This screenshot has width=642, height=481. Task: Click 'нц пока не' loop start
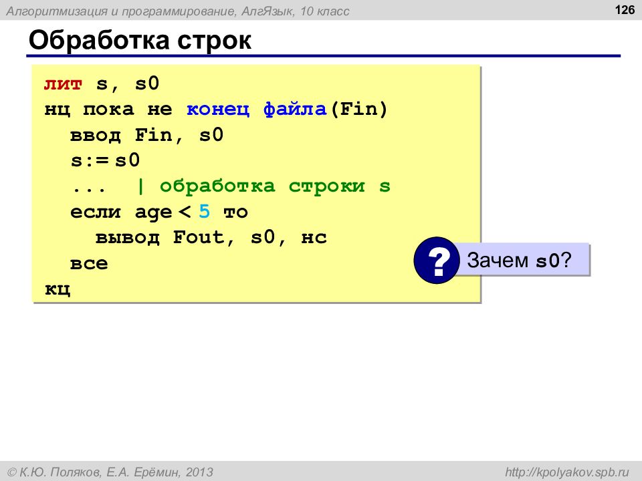108,109
